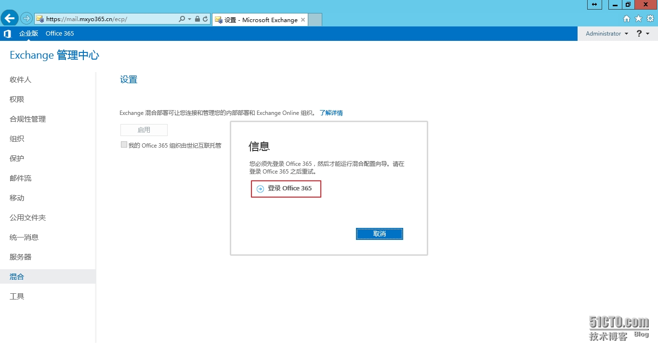The image size is (658, 350).
Task: Click the search magnifier in address bar
Action: click(182, 19)
